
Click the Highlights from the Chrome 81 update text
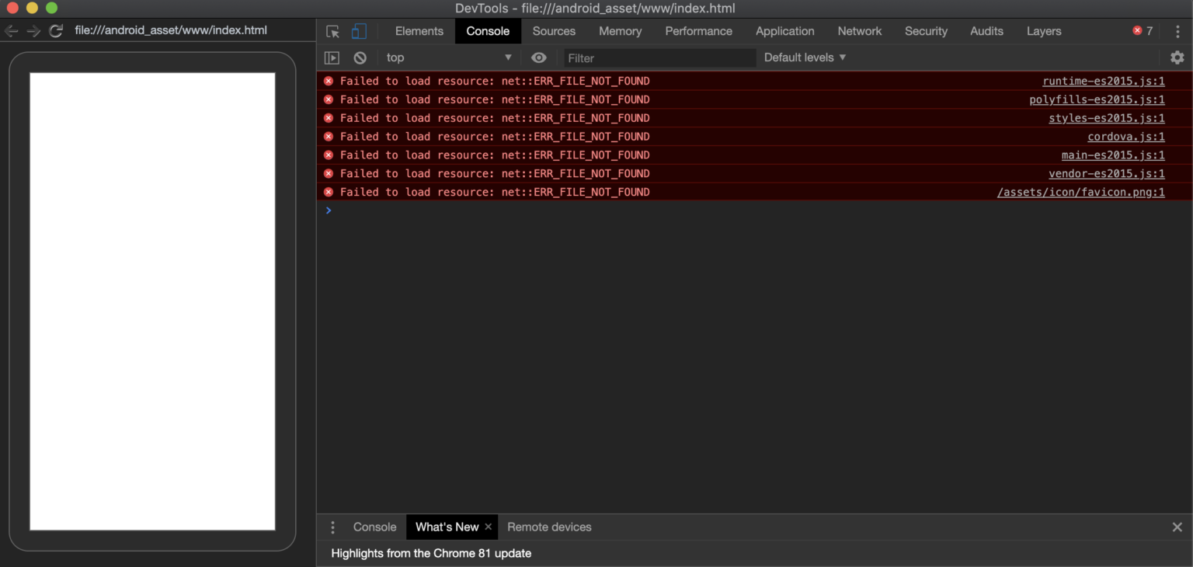[x=431, y=554]
